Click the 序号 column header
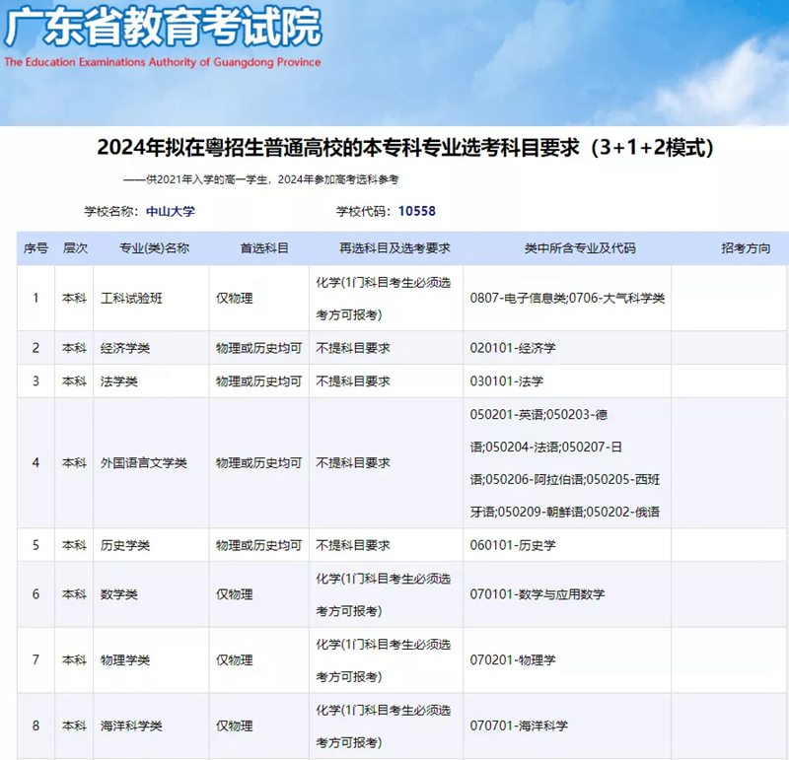Screen dimensions: 789x760 point(36,248)
